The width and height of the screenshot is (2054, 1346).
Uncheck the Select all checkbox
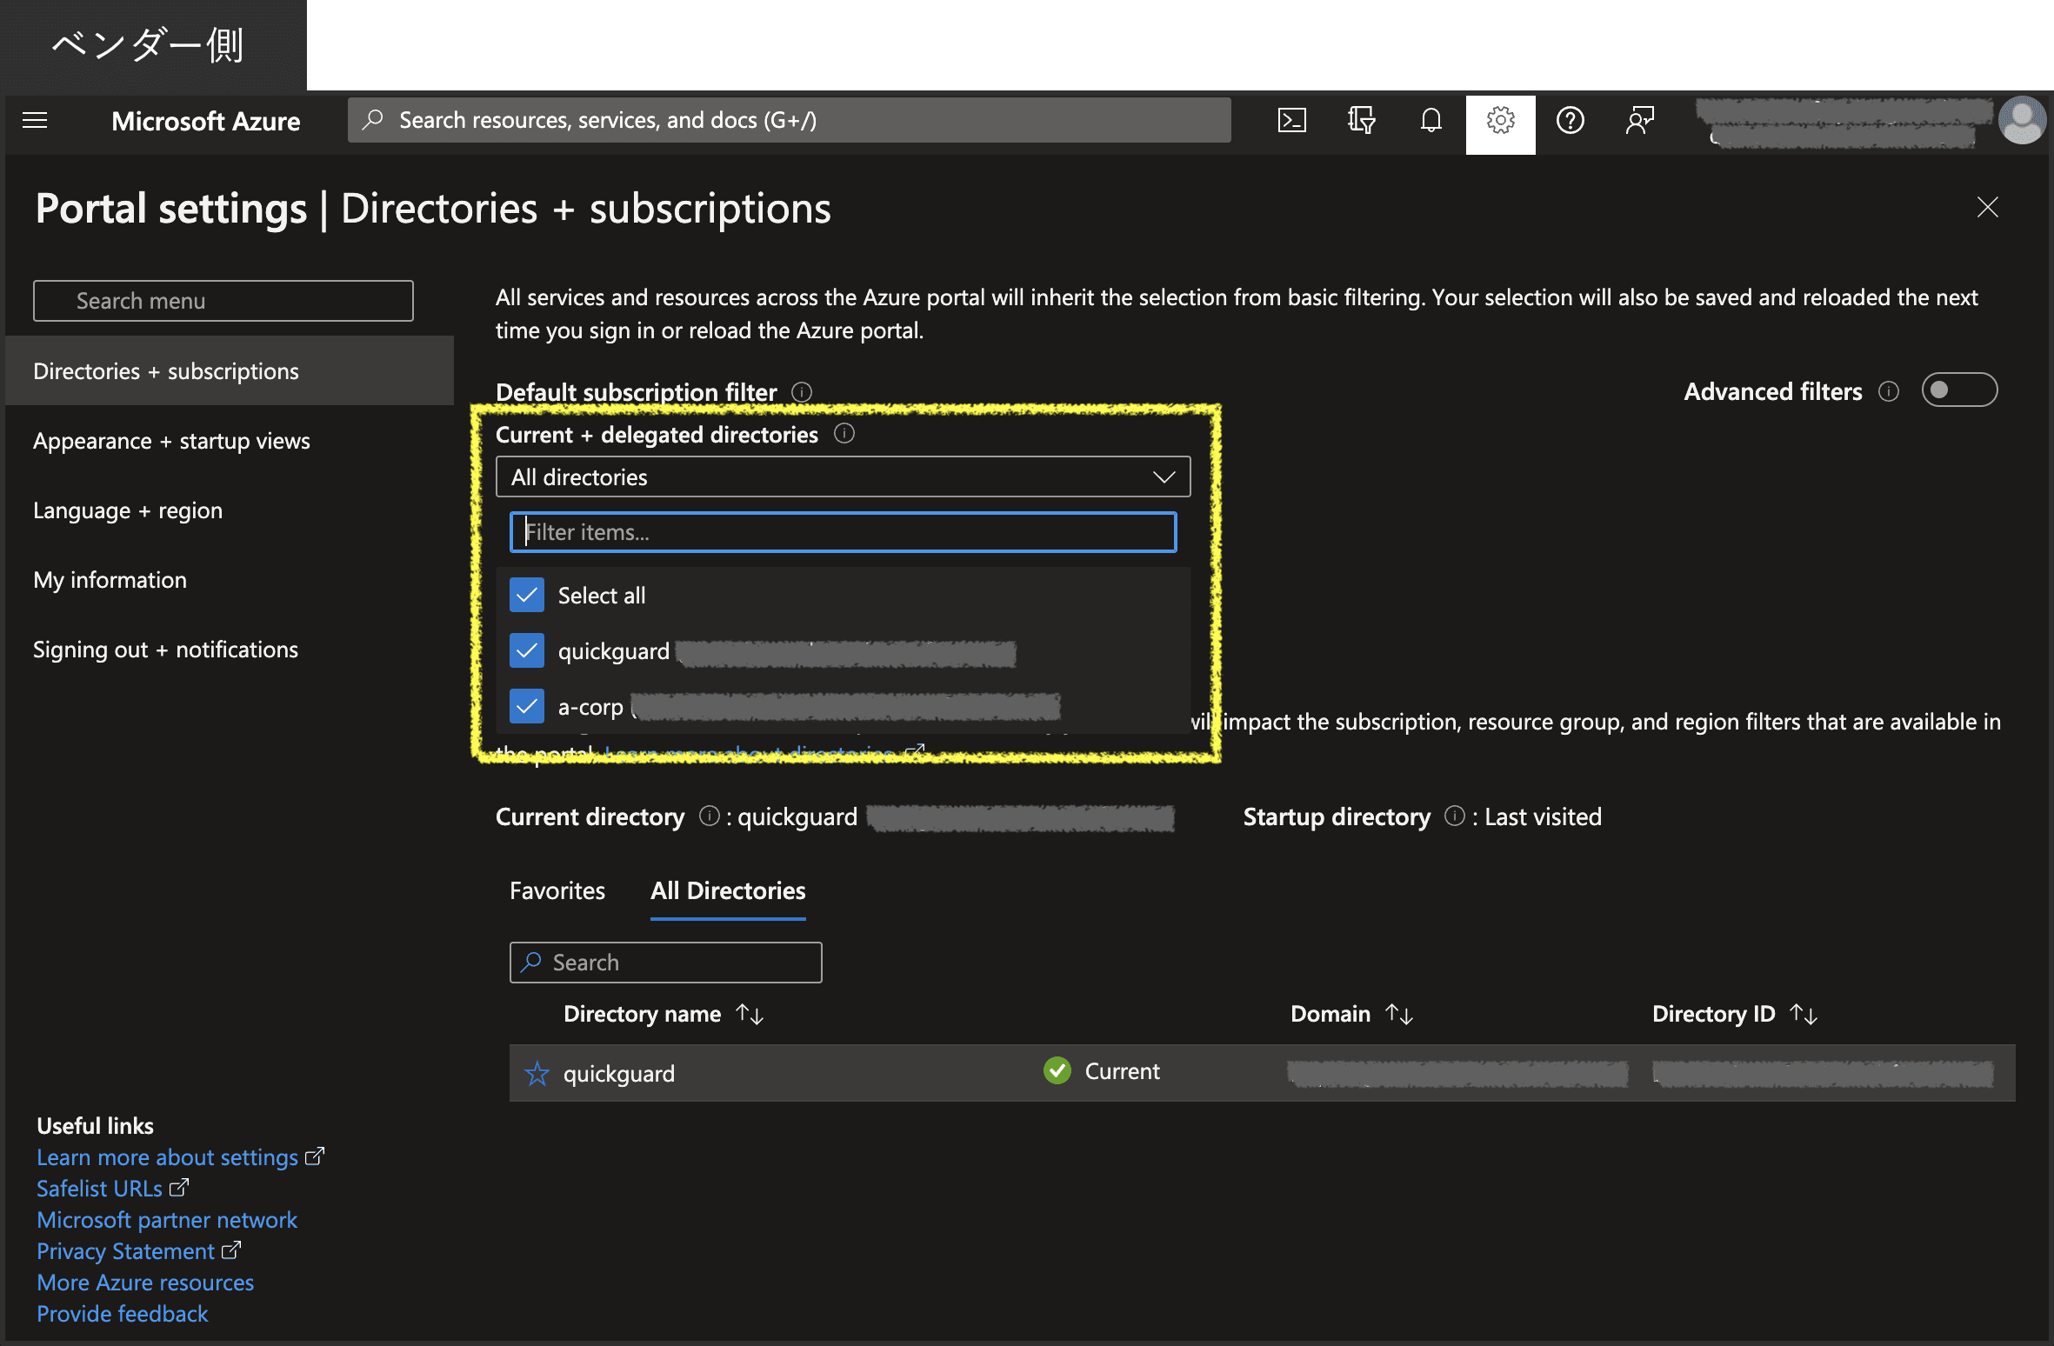pos(526,596)
